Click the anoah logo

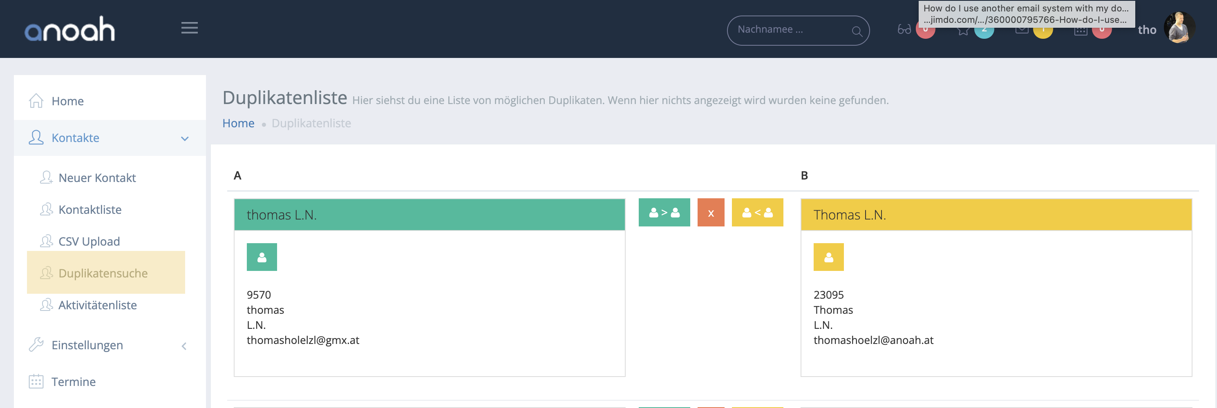[x=69, y=29]
